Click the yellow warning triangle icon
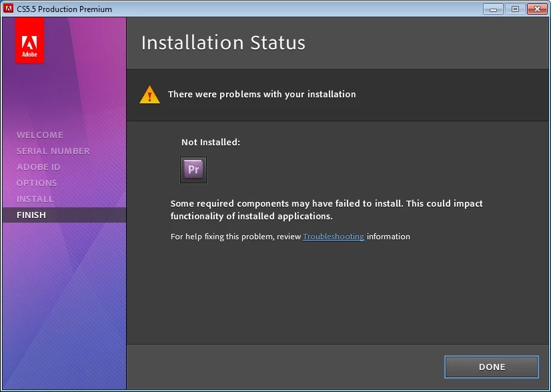The width and height of the screenshot is (551, 392). [x=149, y=95]
